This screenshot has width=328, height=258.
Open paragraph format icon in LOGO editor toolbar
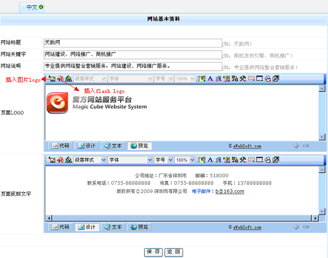(218, 79)
